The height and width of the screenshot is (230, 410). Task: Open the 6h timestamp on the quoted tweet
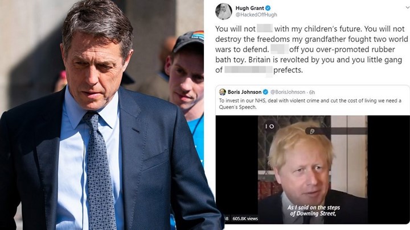coord(312,92)
